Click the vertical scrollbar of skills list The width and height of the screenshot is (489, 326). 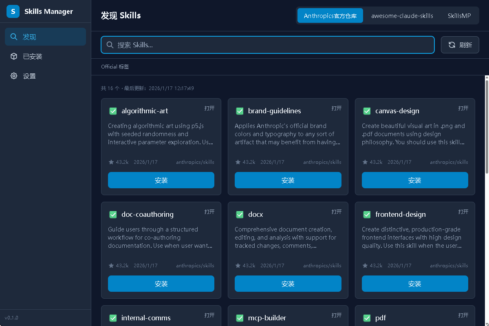487,126
